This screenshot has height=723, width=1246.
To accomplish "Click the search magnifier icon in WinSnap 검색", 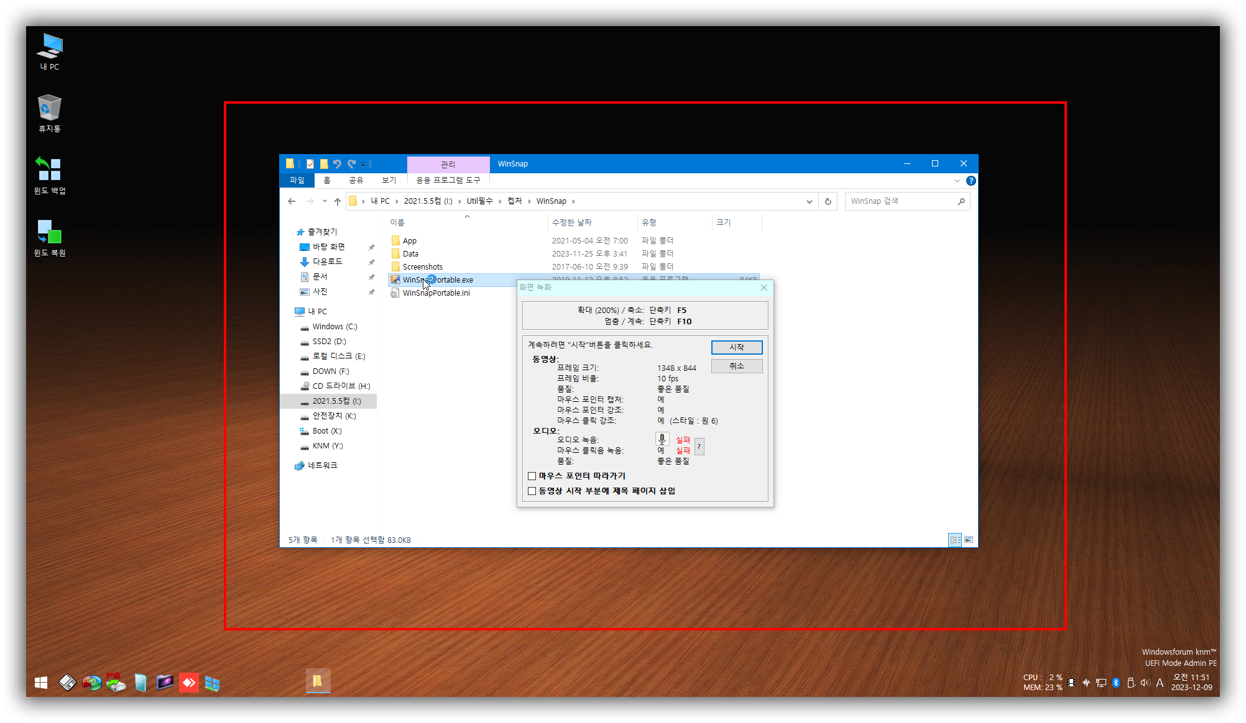I will 961,201.
